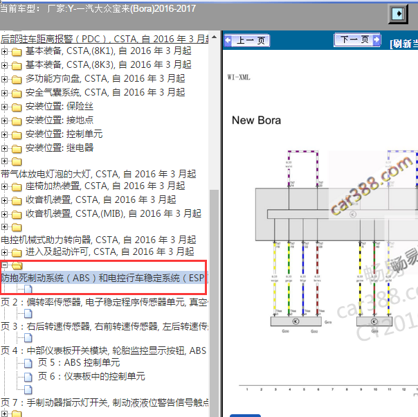Expand the 多功能方向盘 folder node

pyautogui.click(x=4, y=79)
